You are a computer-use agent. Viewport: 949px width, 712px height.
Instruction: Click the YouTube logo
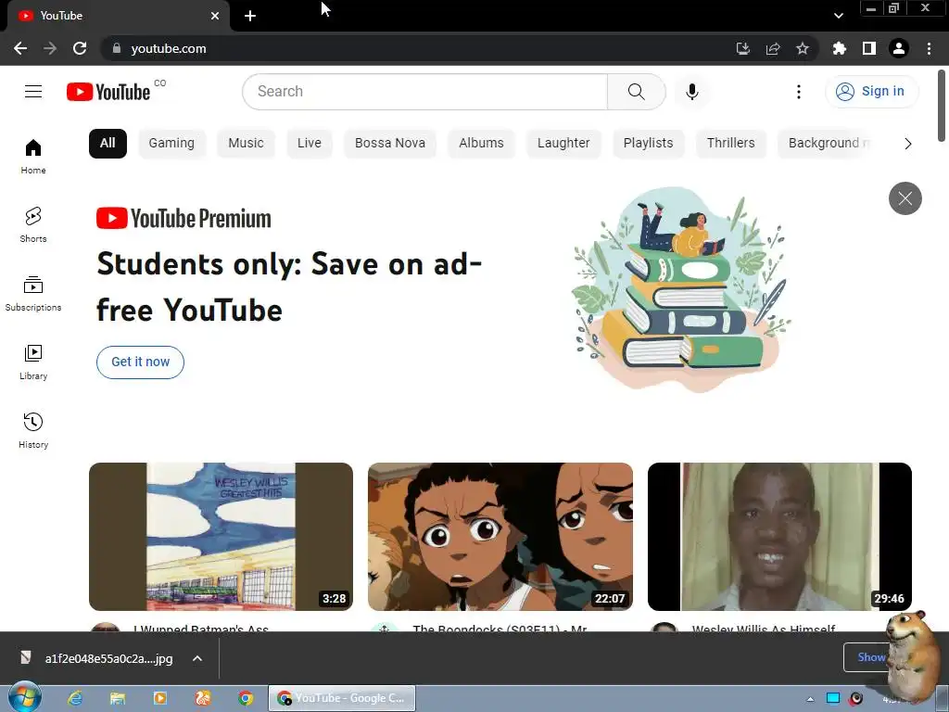pos(108,92)
